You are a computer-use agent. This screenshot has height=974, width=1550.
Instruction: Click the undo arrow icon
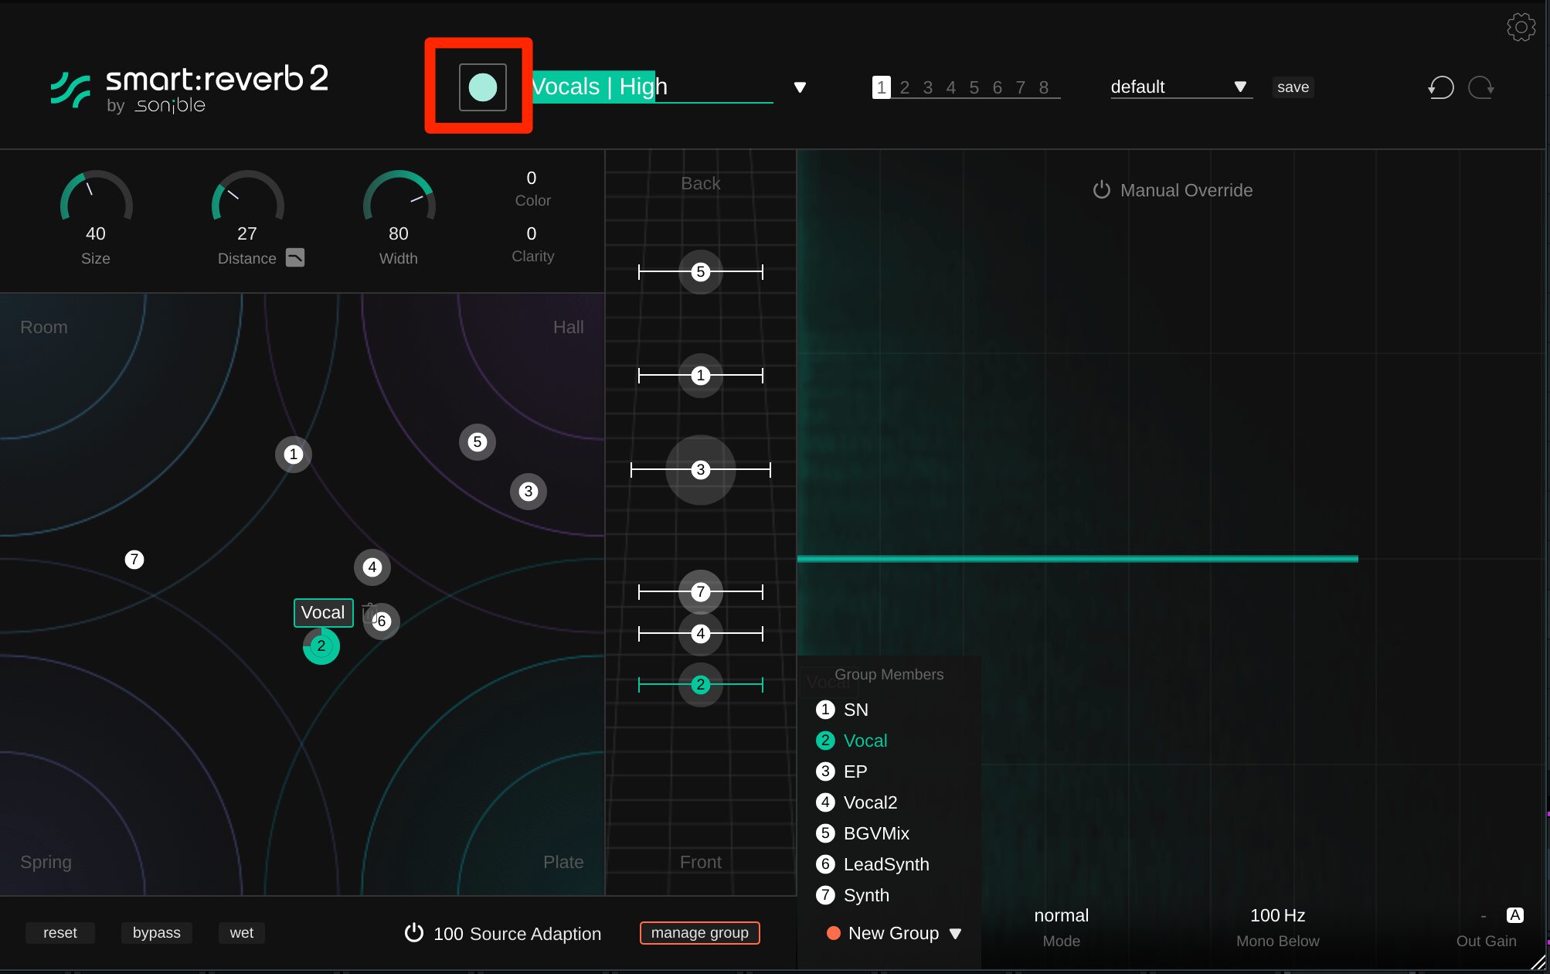tap(1440, 87)
